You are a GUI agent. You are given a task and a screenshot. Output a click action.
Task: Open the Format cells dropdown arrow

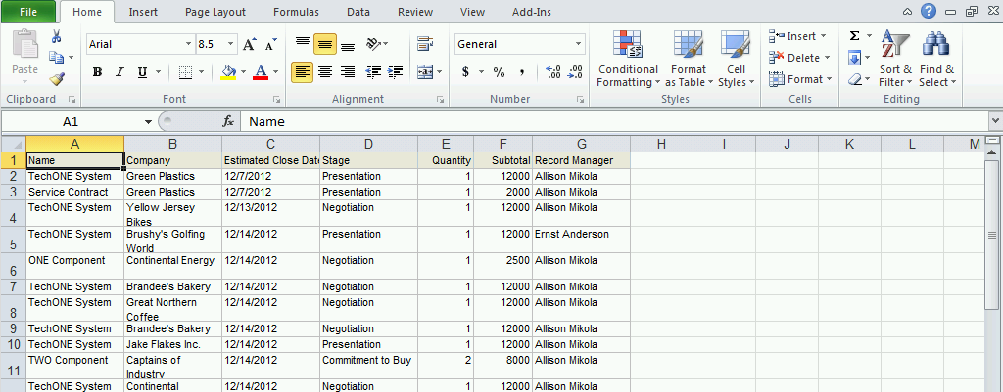[829, 79]
